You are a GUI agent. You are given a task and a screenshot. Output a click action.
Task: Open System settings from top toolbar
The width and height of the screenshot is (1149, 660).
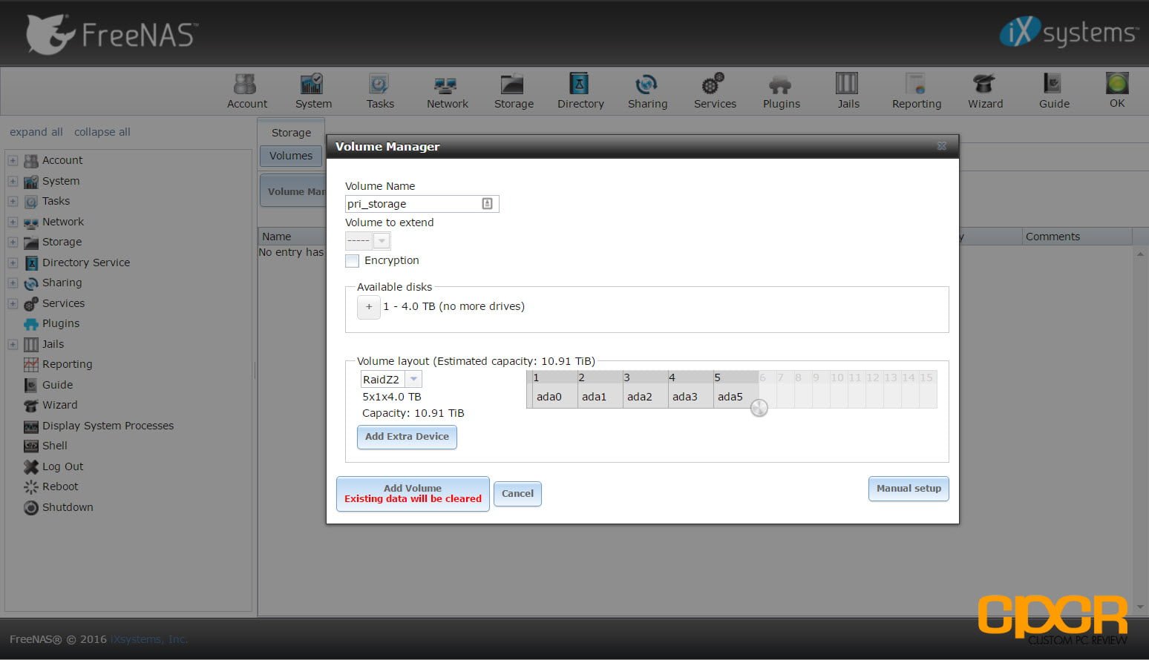(x=313, y=91)
